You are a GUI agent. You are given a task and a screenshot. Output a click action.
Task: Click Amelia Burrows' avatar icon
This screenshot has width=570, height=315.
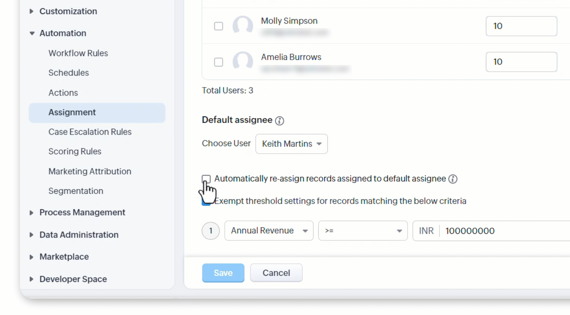243,62
